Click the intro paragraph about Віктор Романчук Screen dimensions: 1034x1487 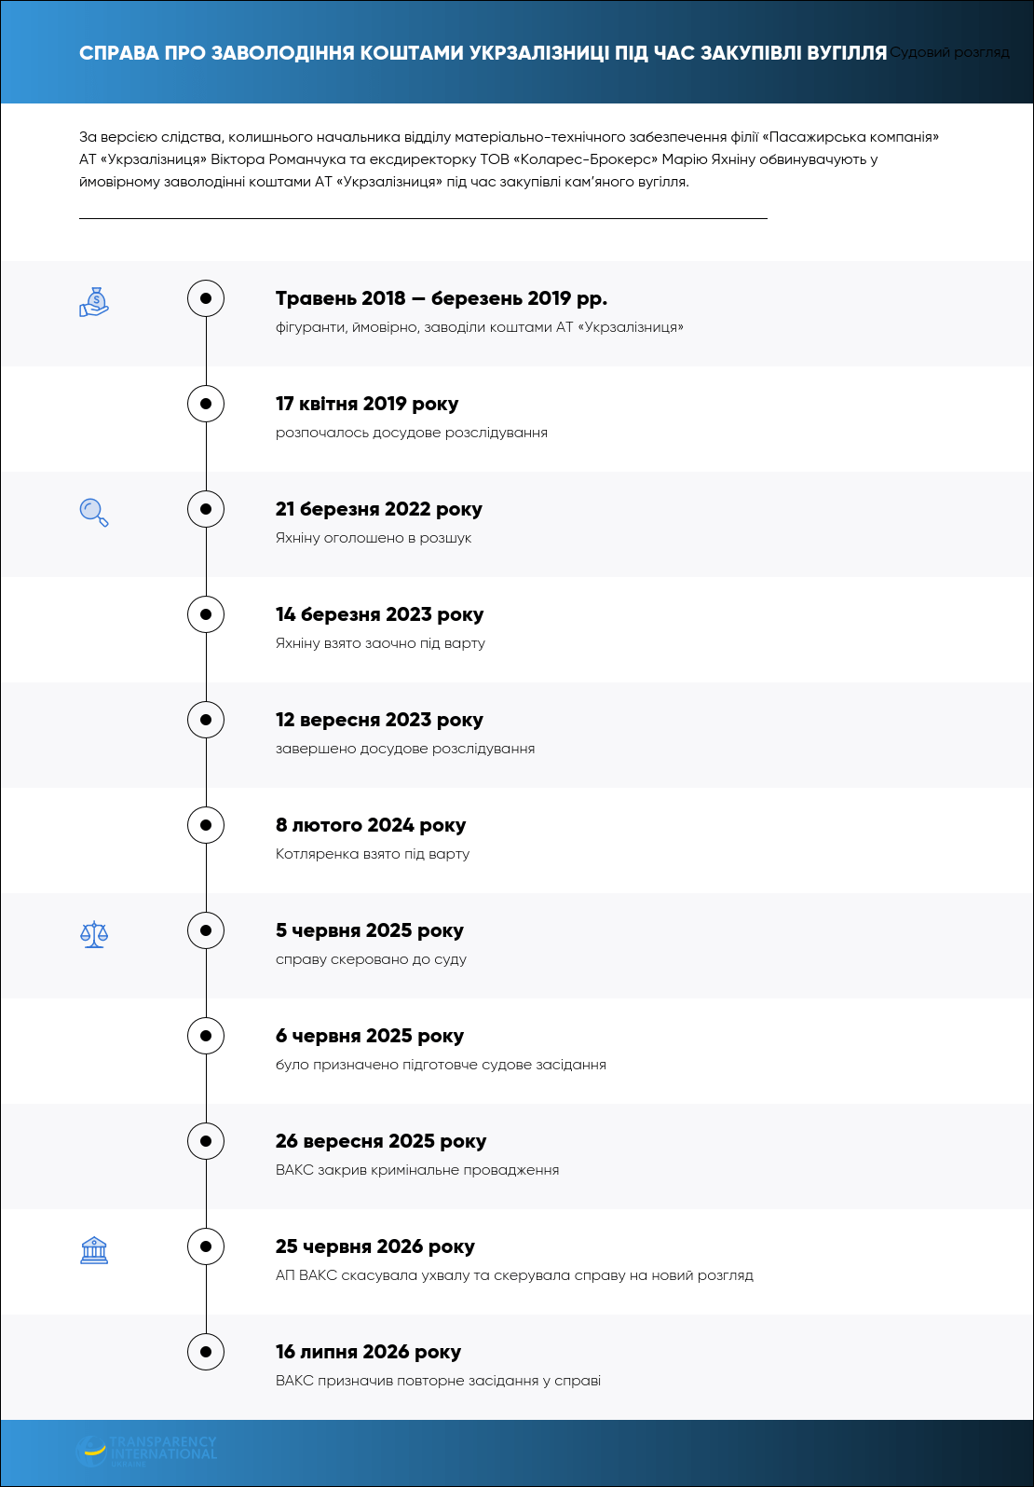(509, 159)
